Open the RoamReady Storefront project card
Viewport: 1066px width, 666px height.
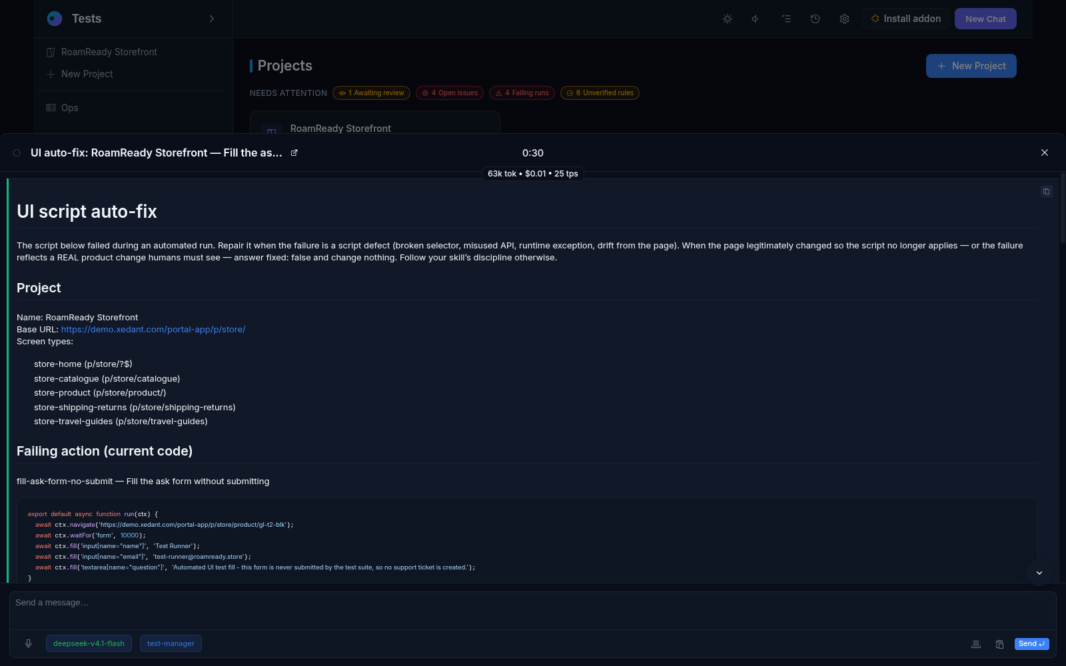pyautogui.click(x=374, y=124)
